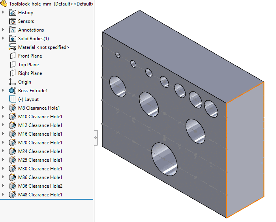The height and width of the screenshot is (222, 276).
Task: Click the Solid Bodies folder icon
Action: 13,39
